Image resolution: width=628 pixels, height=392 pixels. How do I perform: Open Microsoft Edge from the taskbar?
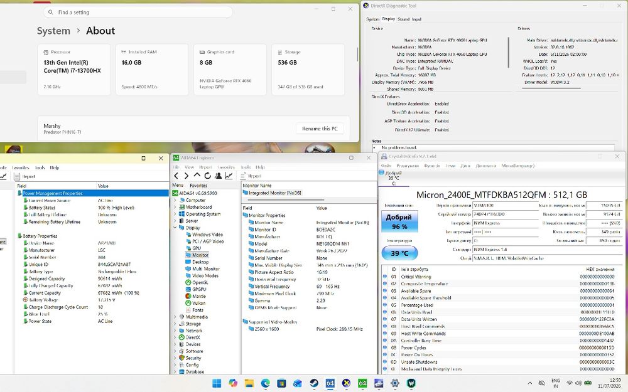click(266, 383)
